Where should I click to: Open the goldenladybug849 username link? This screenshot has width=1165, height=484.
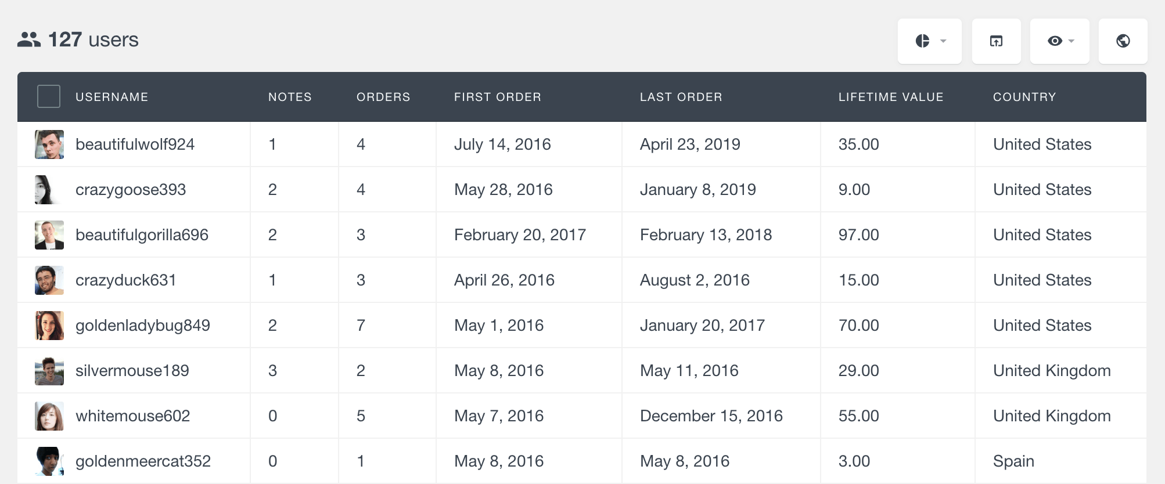coord(143,326)
